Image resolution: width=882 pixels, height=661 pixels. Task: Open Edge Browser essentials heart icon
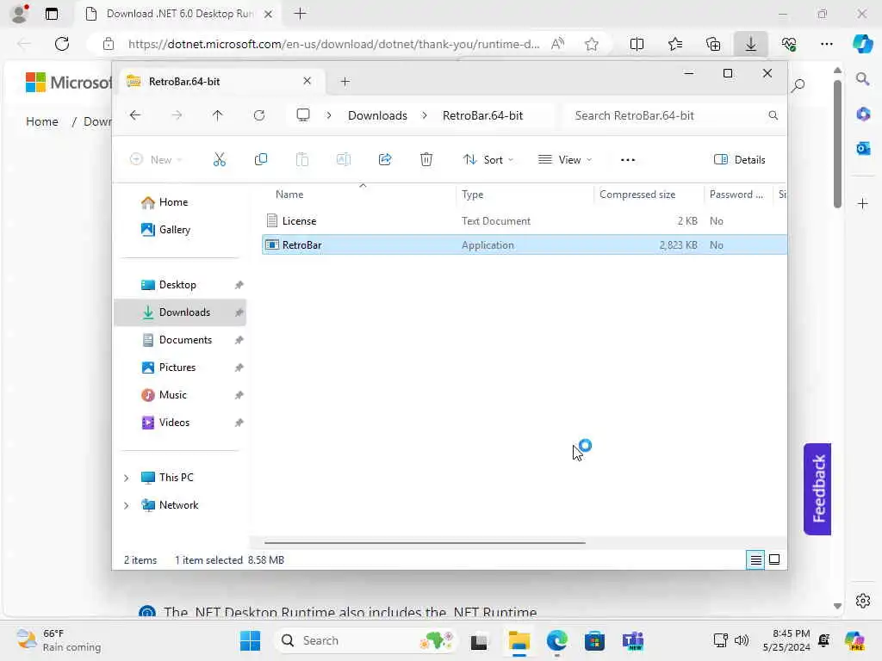[x=789, y=44]
